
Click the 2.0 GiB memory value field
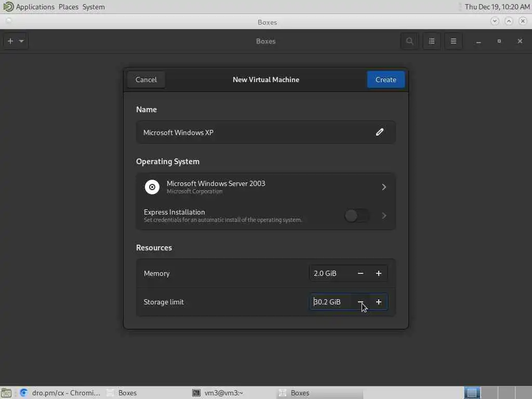click(331, 273)
